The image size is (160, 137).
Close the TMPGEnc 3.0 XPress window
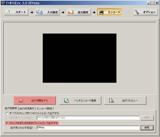[157, 3]
